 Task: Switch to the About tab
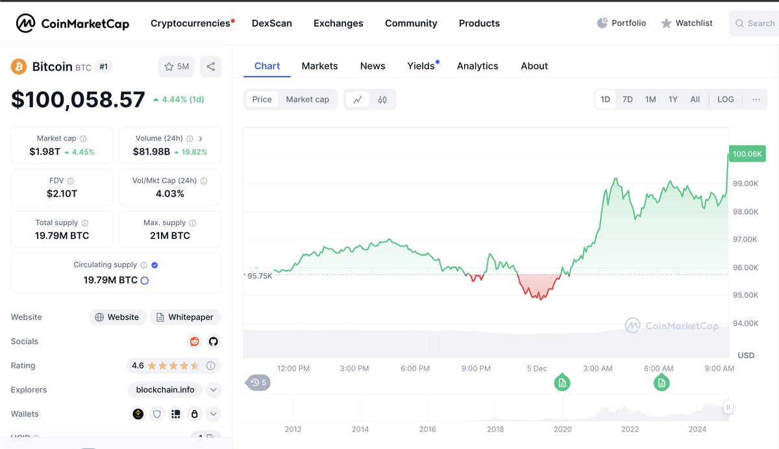(x=534, y=66)
